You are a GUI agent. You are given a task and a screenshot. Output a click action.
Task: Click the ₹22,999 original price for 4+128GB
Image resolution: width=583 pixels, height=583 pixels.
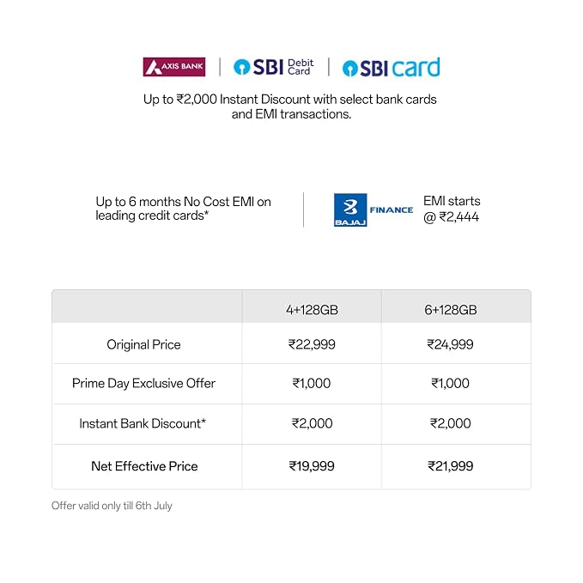(x=312, y=344)
